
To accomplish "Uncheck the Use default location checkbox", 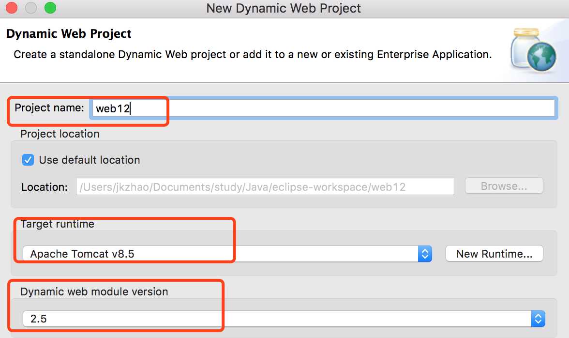I will click(x=28, y=160).
